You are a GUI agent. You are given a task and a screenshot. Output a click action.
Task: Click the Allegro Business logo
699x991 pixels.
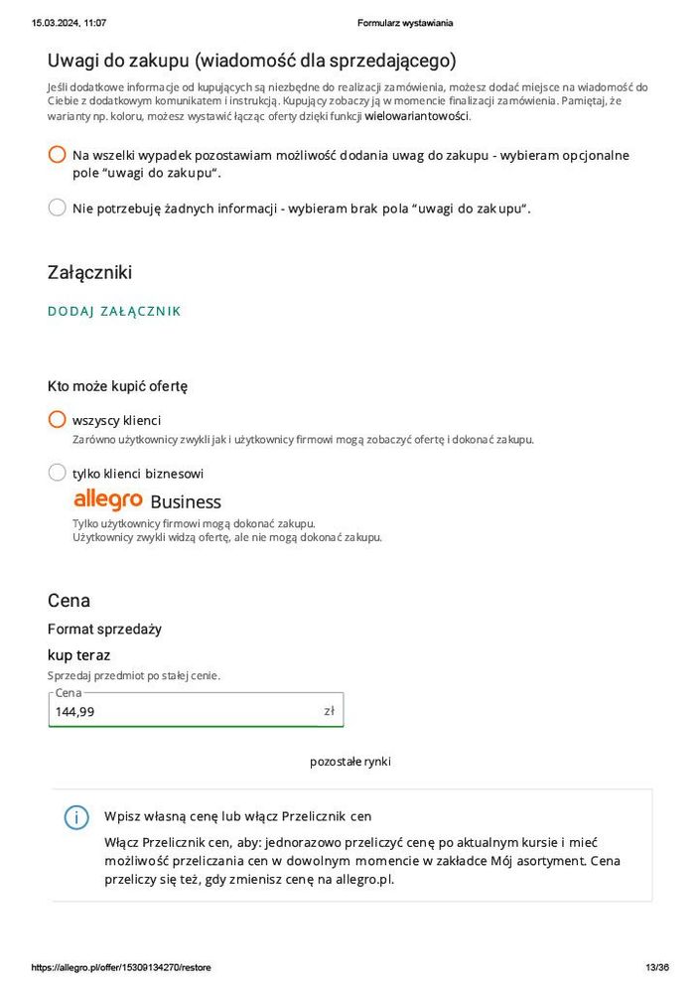(x=147, y=500)
